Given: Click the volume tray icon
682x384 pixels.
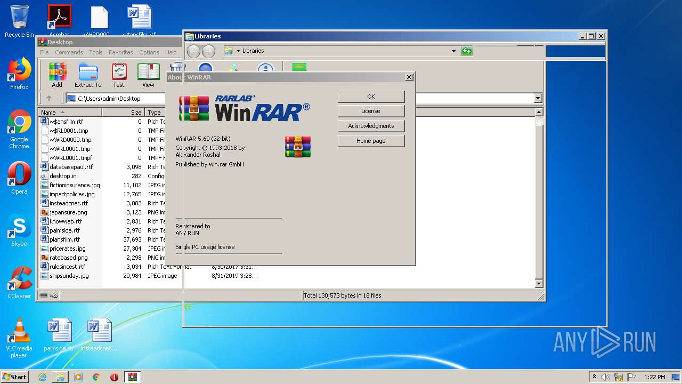Looking at the screenshot, I should pyautogui.click(x=606, y=377).
